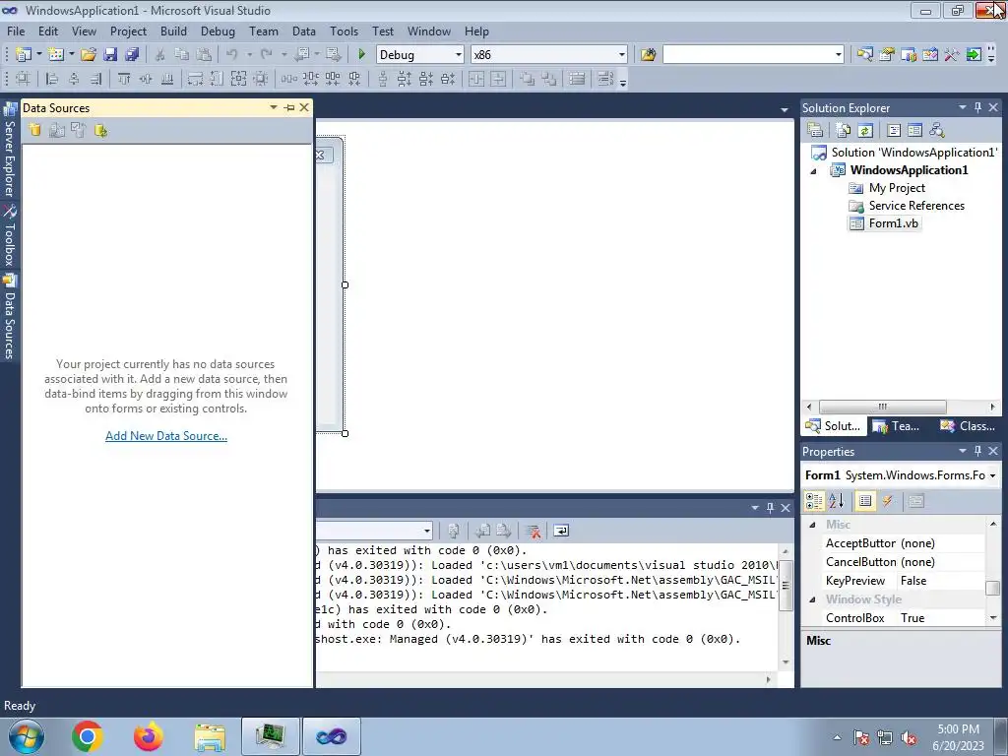Collapse the WindowsApplication1 project node
The width and height of the screenshot is (1008, 756).
point(813,171)
